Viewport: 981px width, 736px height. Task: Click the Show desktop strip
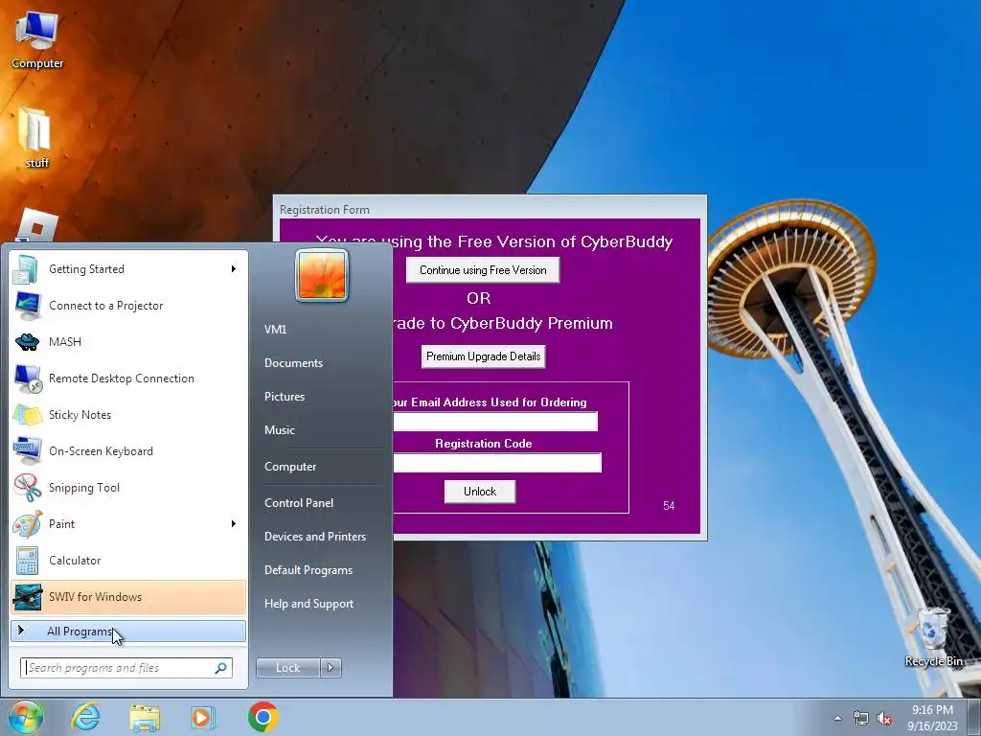click(x=974, y=717)
